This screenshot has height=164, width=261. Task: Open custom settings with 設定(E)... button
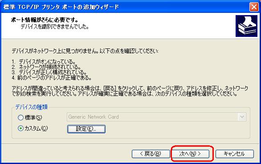(86, 129)
